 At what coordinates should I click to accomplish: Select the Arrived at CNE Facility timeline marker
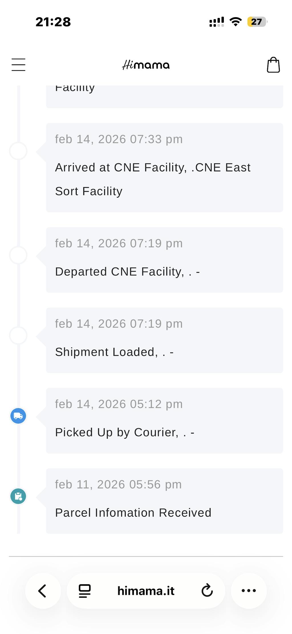[x=18, y=151]
